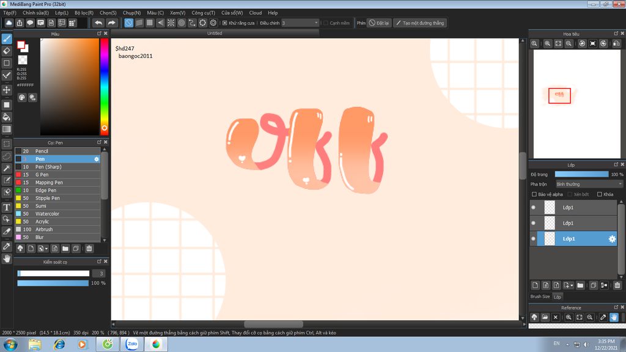Toggle the Khử răng cưa checkbox
Viewport: 626px width, 352px height.
(225, 23)
